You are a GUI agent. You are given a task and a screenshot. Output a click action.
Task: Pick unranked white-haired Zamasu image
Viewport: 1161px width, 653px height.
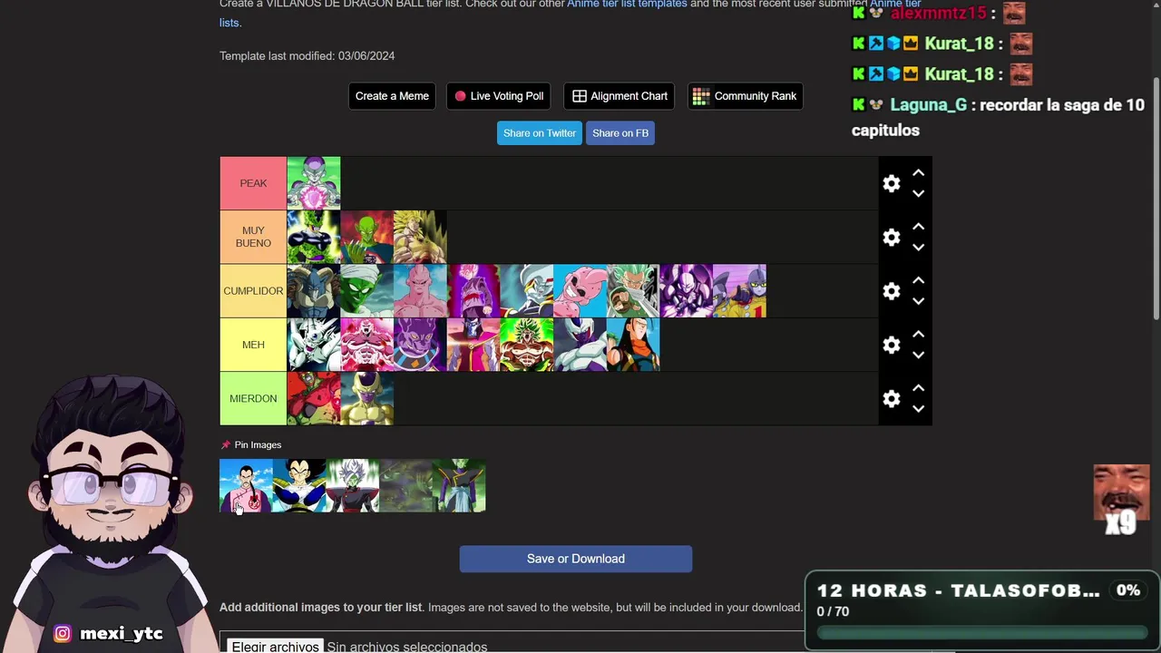tap(353, 486)
